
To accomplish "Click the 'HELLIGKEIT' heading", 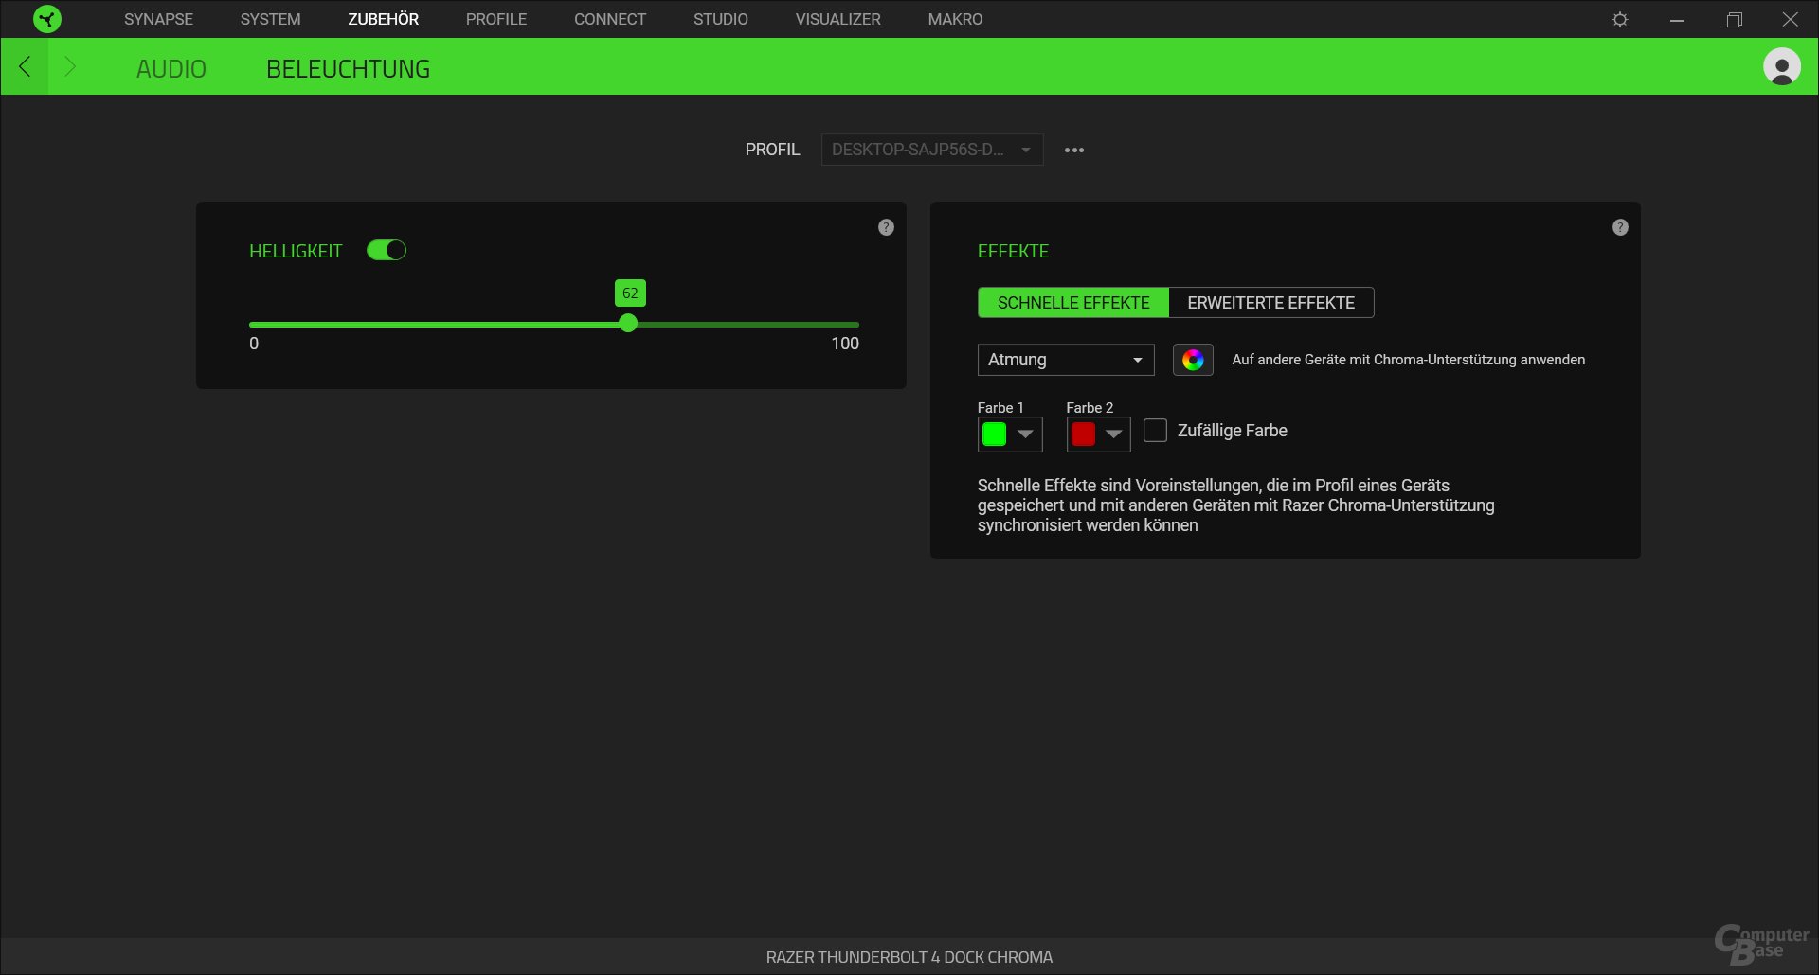I will [296, 251].
